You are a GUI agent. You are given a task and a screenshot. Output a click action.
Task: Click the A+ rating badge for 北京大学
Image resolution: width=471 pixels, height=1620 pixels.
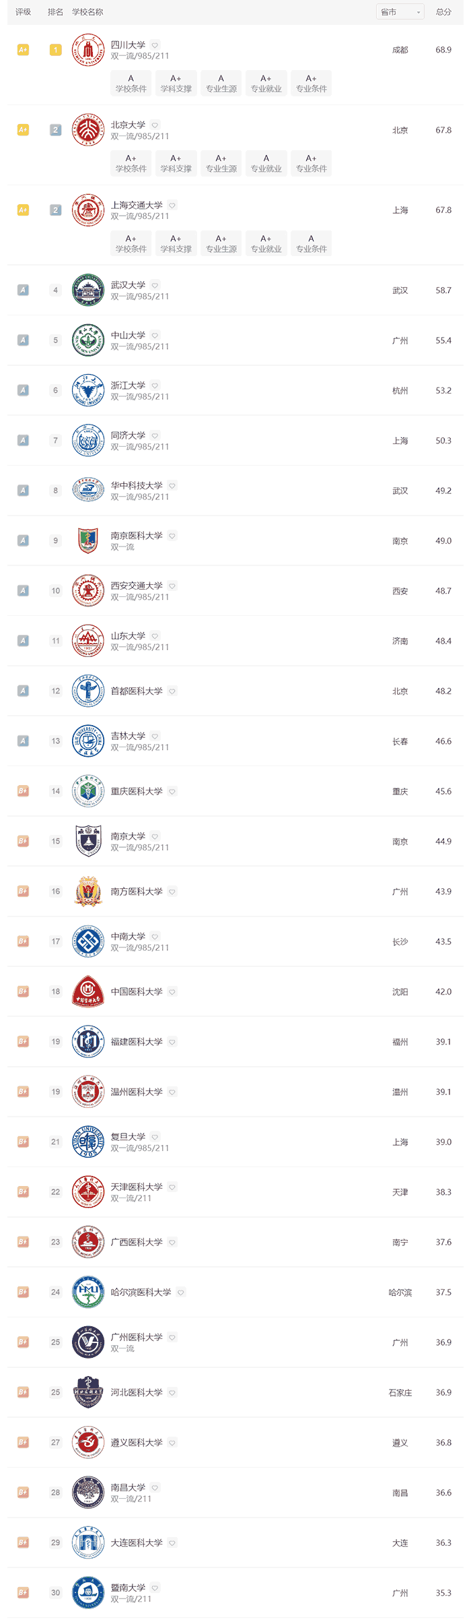pos(23,130)
